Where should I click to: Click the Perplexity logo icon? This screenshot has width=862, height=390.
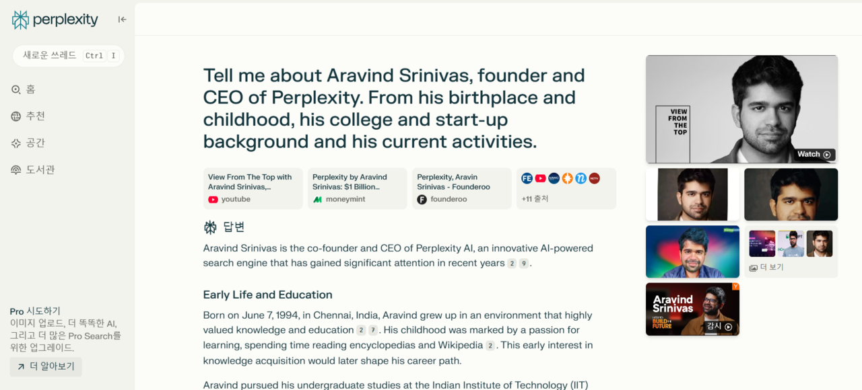[x=20, y=19]
